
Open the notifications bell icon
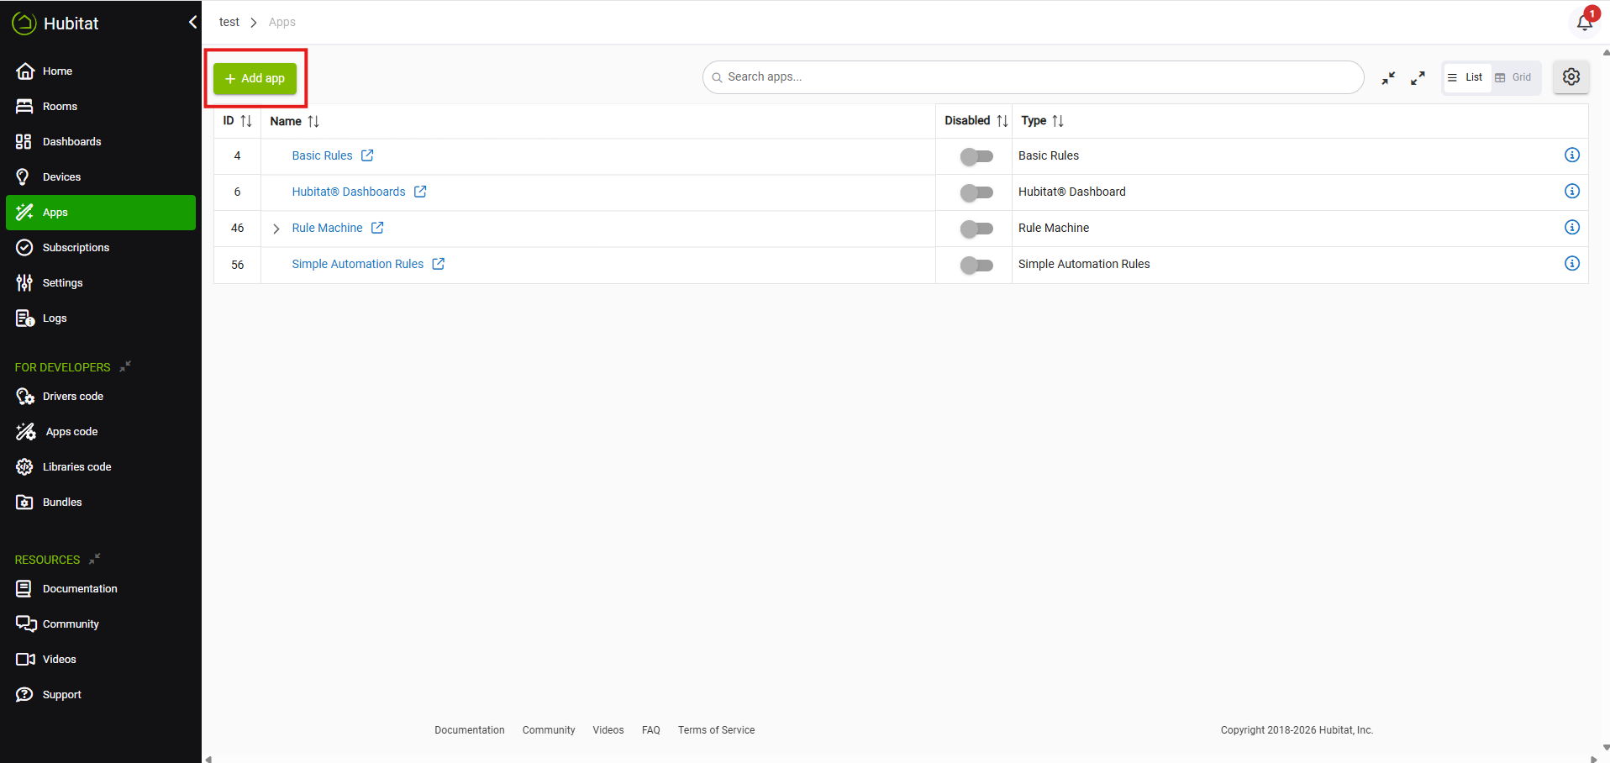click(1585, 22)
